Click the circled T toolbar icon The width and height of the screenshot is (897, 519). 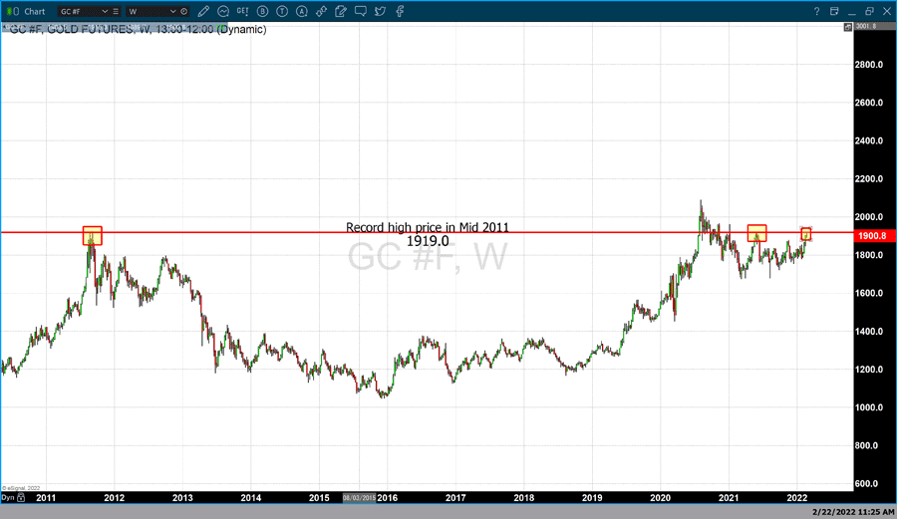[x=282, y=11]
